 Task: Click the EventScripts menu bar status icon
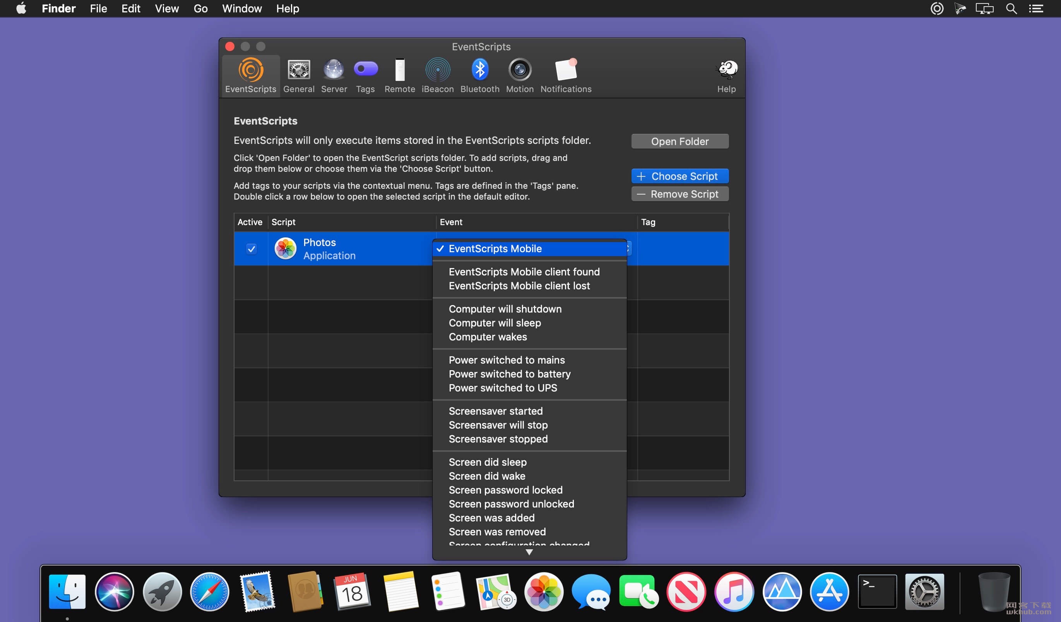coord(936,9)
